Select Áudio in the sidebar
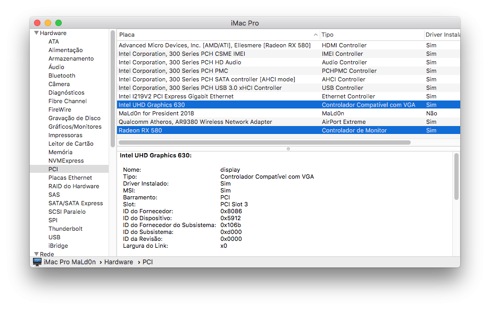Screen dimensions: 490x310 pyautogui.click(x=56, y=67)
